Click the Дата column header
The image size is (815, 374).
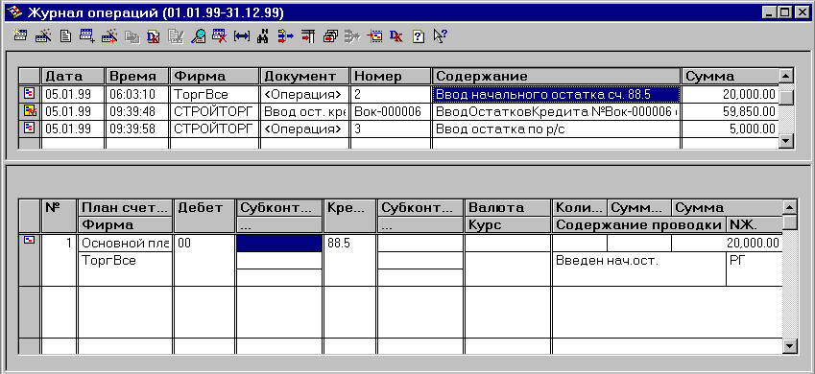[x=73, y=77]
